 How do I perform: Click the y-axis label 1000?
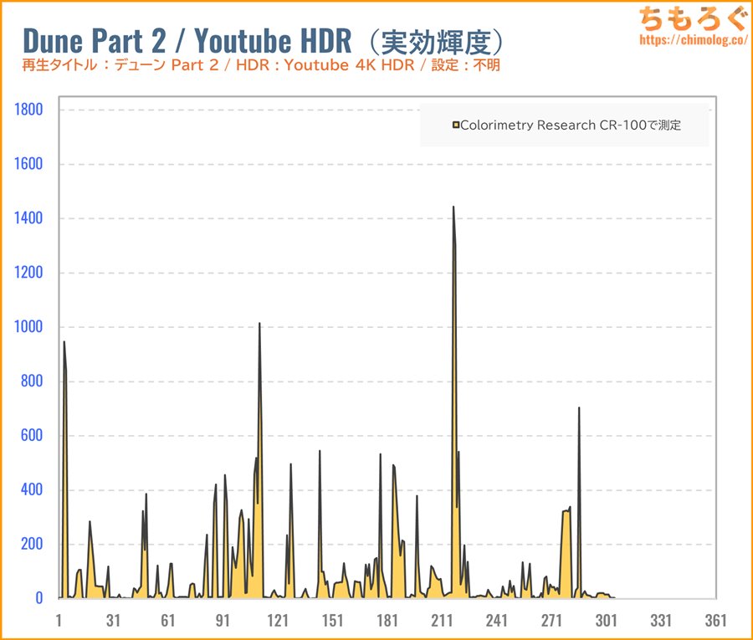point(28,326)
